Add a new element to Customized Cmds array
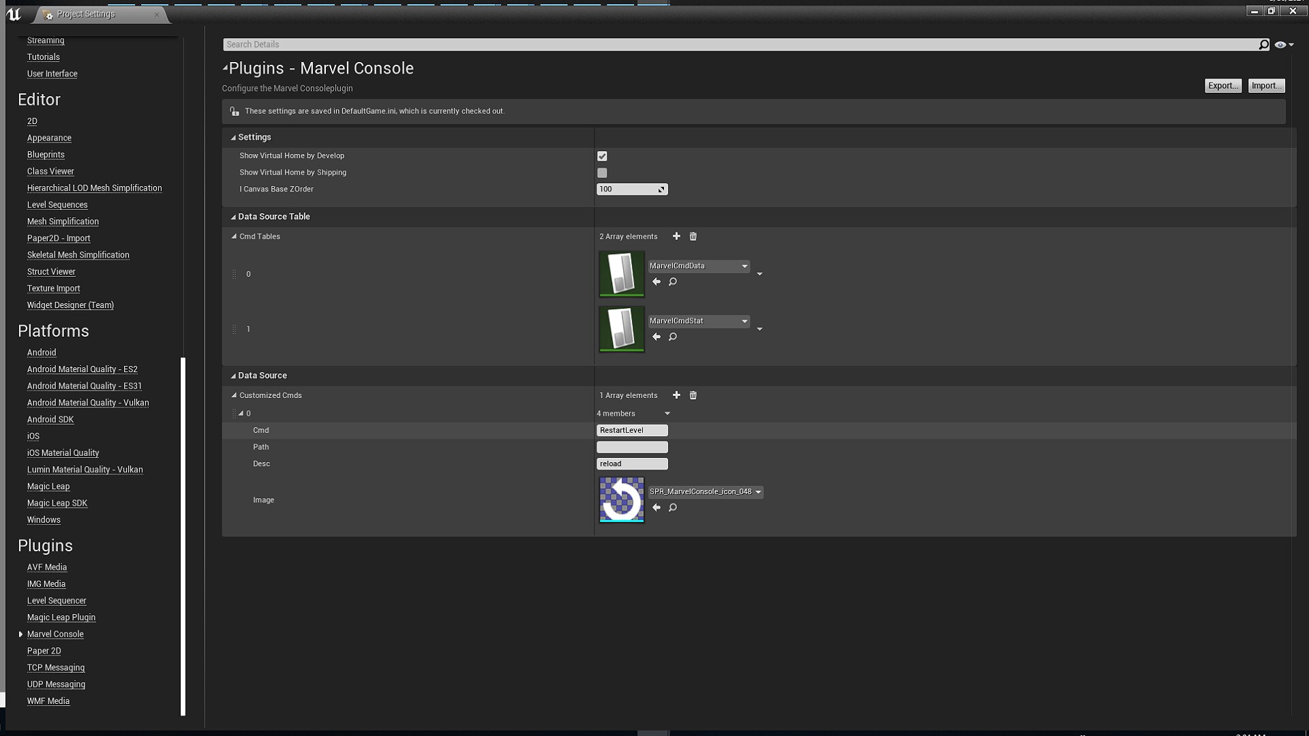The height and width of the screenshot is (736, 1309). (x=676, y=395)
